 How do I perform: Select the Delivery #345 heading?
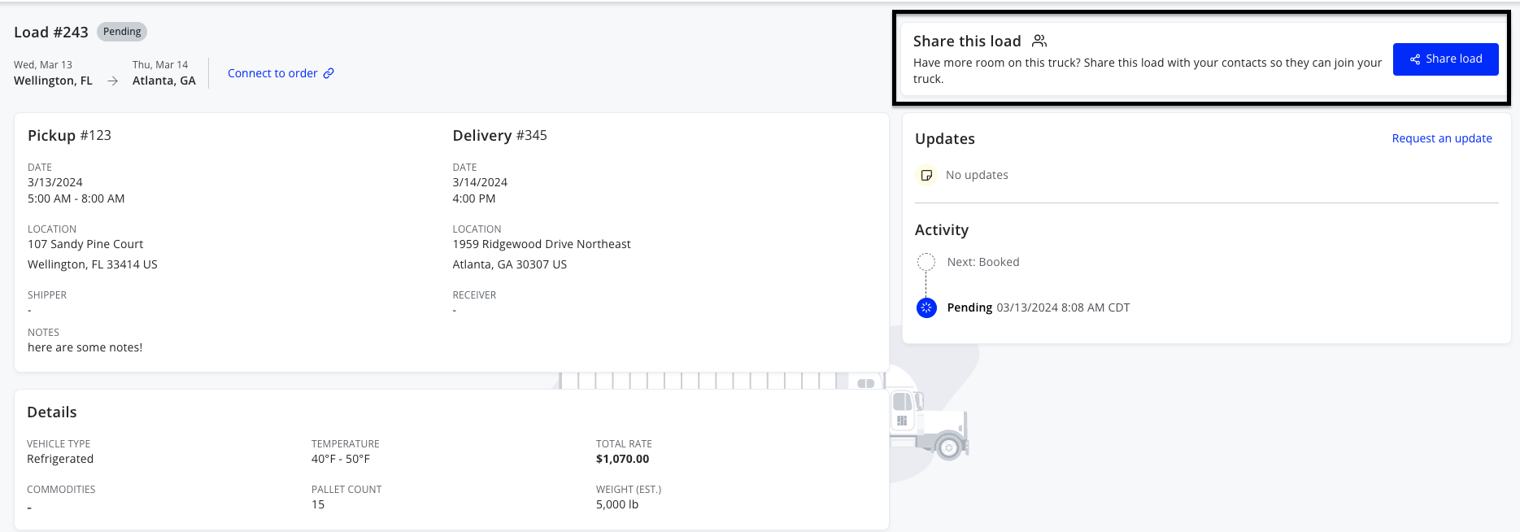[499, 135]
